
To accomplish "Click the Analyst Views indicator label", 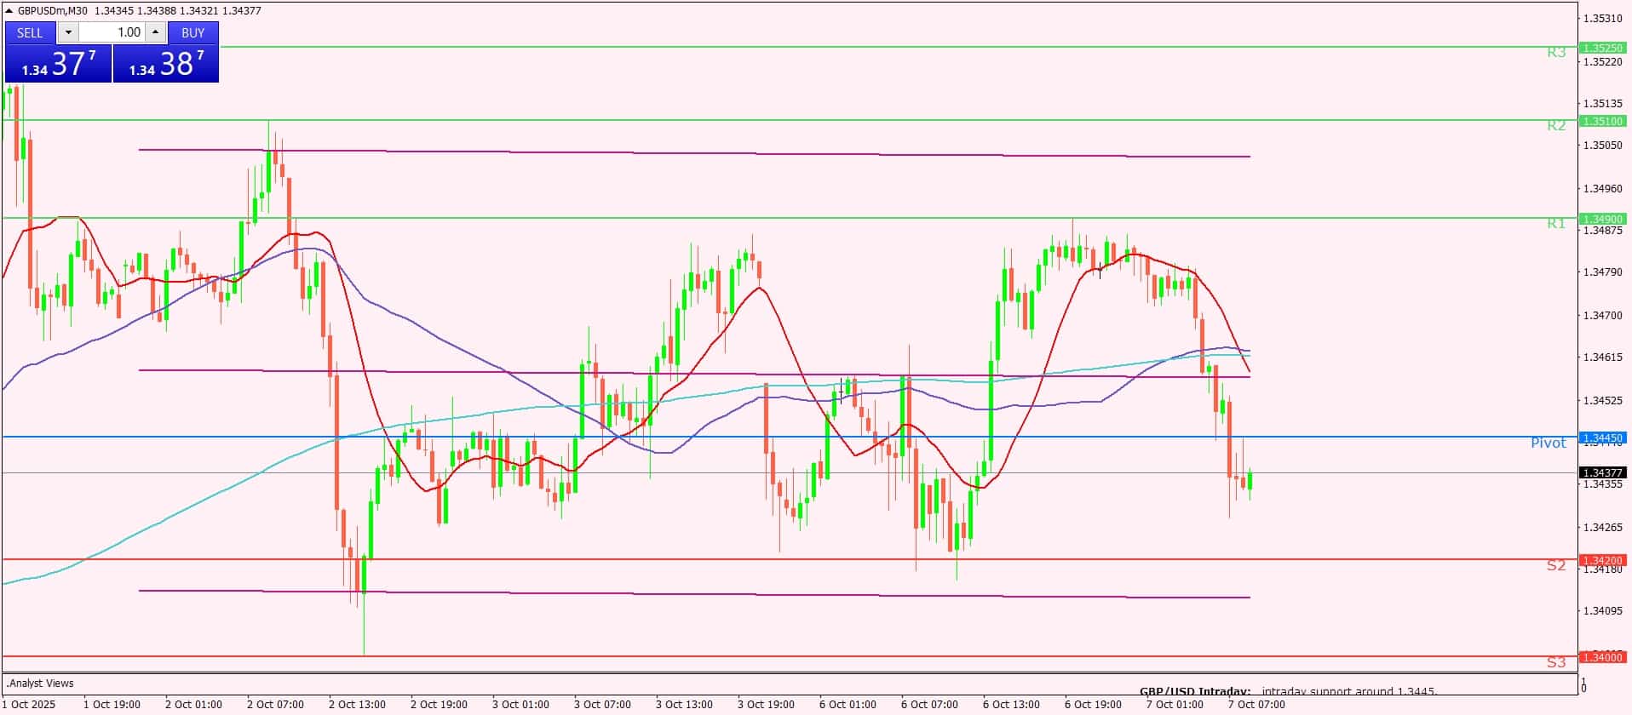I will (41, 683).
